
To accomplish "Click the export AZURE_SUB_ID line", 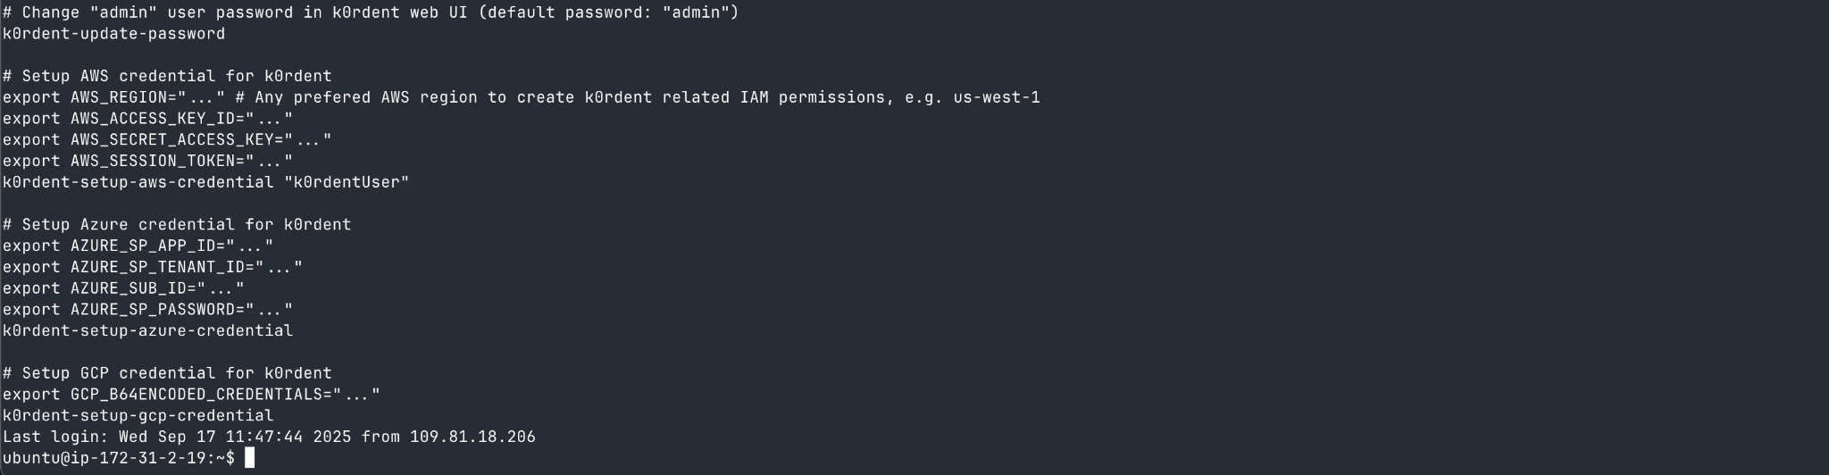I will tap(123, 288).
